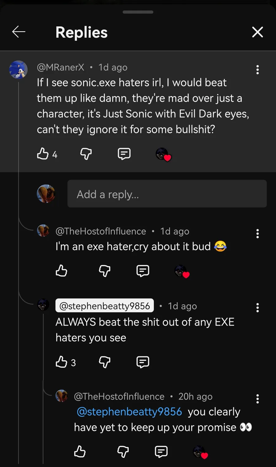This screenshot has width=276, height=467.
Task: Open options for the 'cry about it bud' comment
Action: coord(258,234)
